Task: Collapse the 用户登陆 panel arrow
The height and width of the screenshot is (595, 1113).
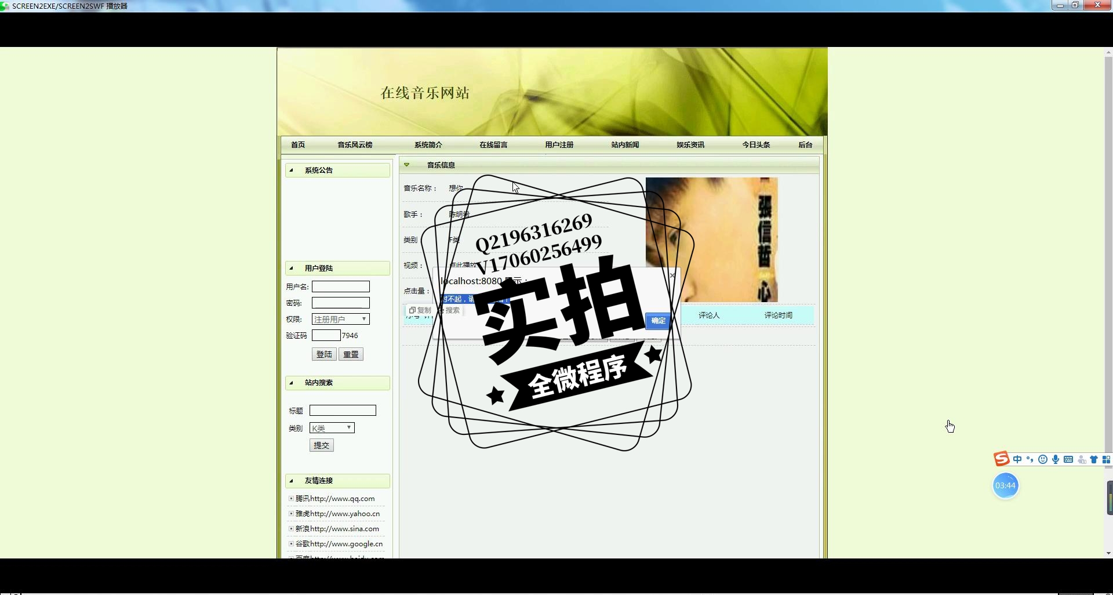Action: 291,269
